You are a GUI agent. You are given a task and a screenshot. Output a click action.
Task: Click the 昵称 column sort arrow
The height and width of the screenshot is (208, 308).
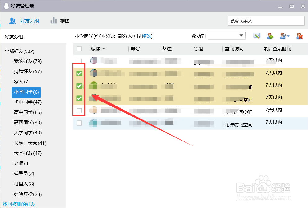[104, 49]
